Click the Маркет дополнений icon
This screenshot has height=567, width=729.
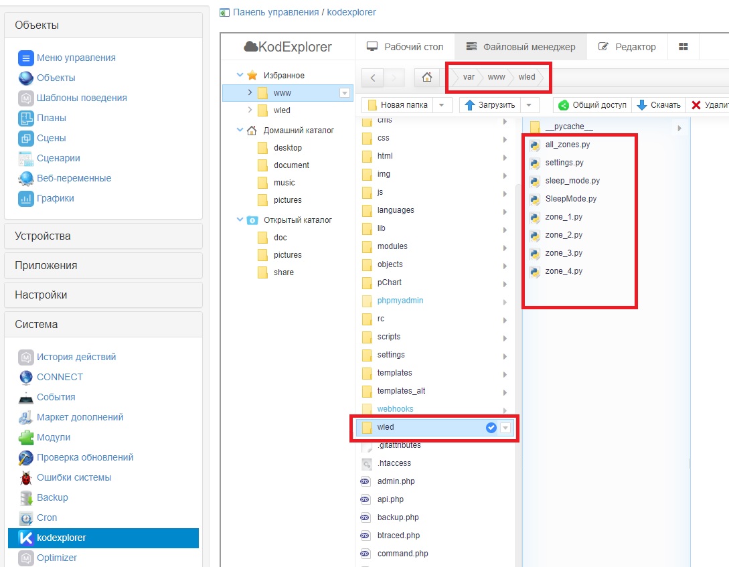26,417
